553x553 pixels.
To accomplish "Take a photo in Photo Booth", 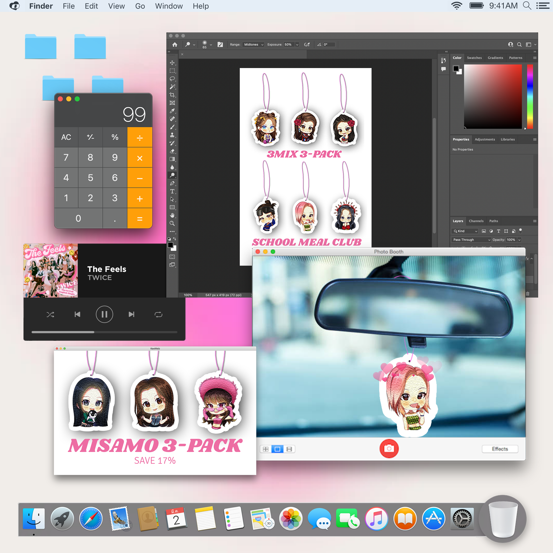I will 389,449.
